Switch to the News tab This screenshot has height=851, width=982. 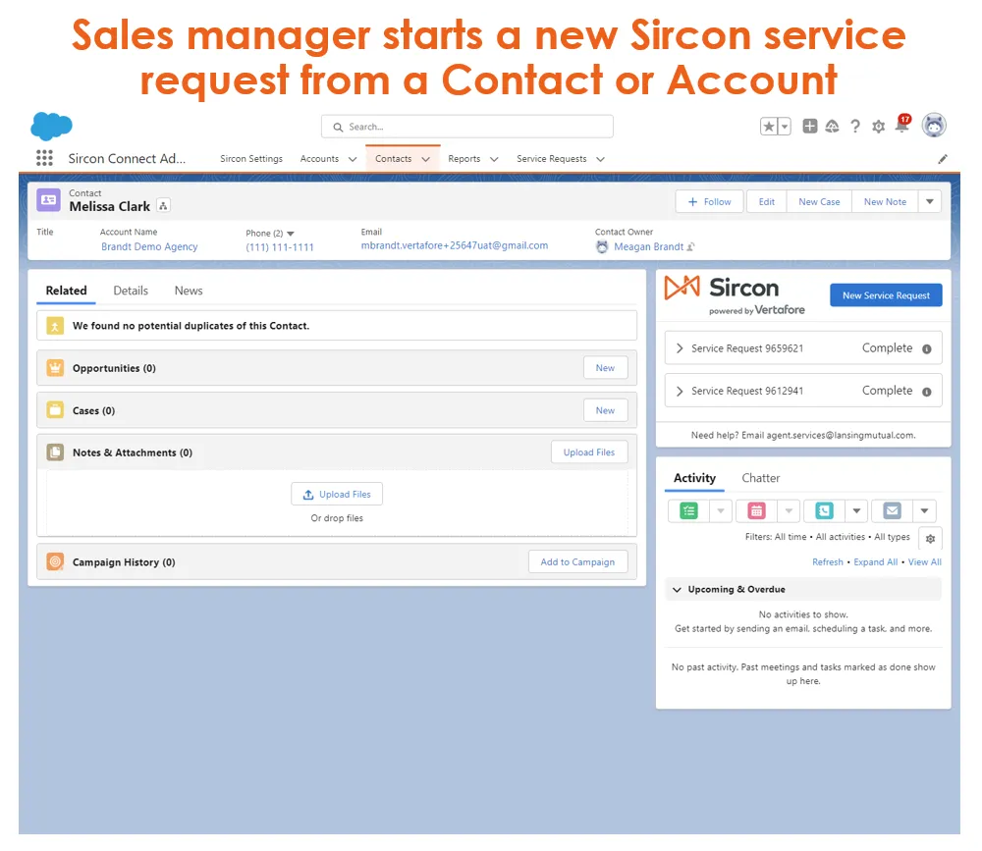pos(189,291)
